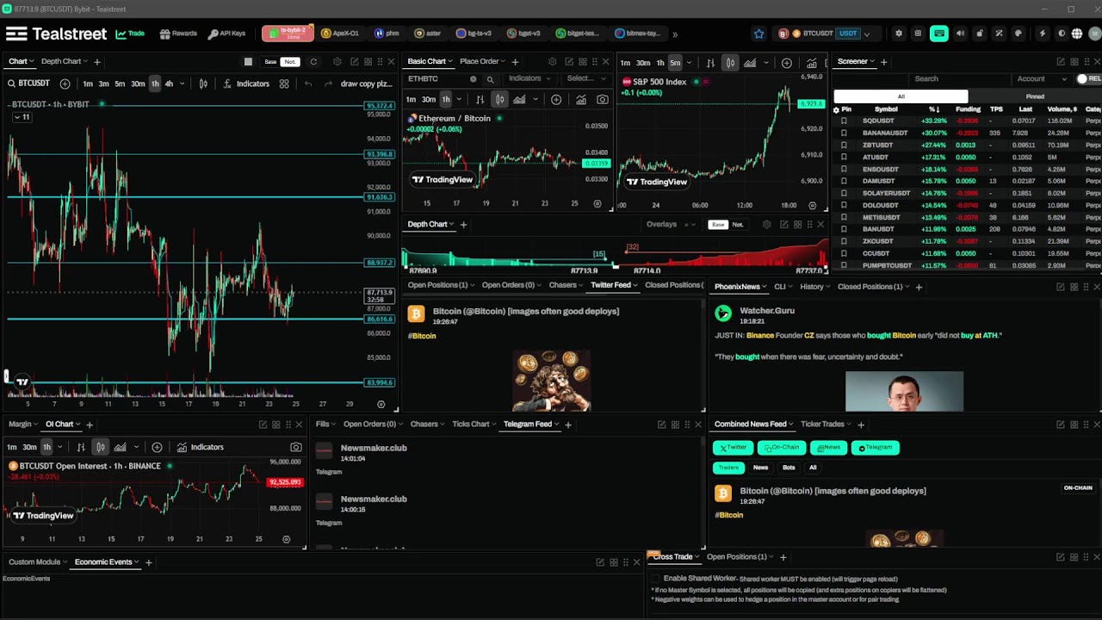Pin the SQDUSDT row checkbox
The height and width of the screenshot is (620, 1102).
click(844, 121)
